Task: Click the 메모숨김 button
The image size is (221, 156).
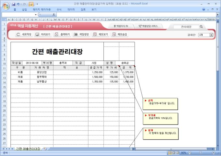Action: tap(120, 34)
